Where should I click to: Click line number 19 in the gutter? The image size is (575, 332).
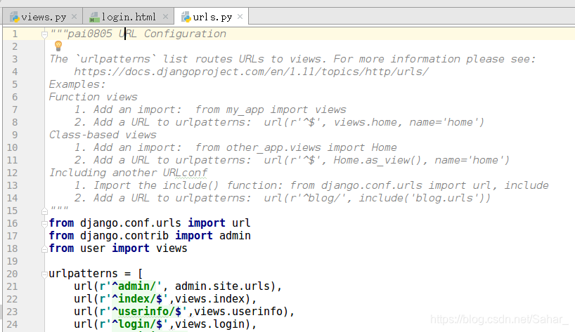point(12,261)
